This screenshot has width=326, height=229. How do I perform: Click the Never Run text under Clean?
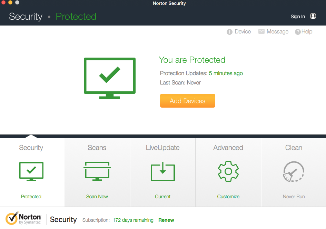294,197
